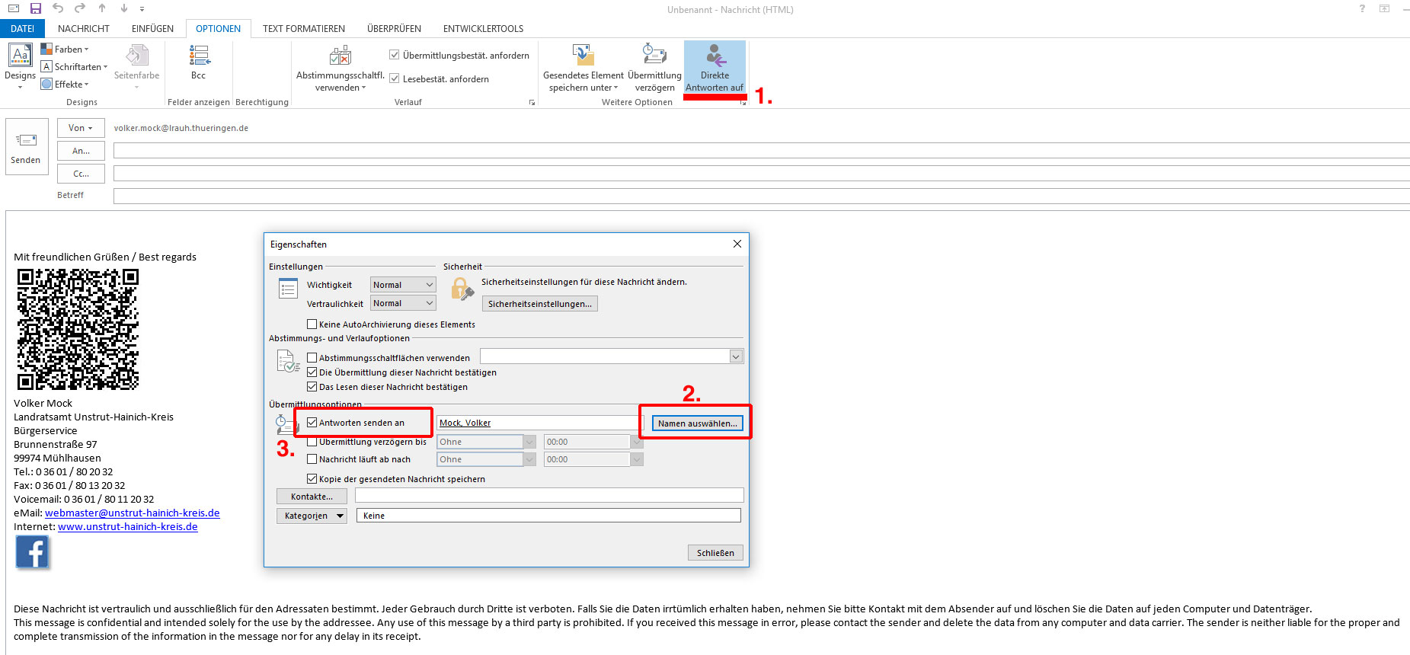Open the webmaster@unstrut-hainich-kreis.de email link
This screenshot has height=655, width=1410.
point(133,513)
